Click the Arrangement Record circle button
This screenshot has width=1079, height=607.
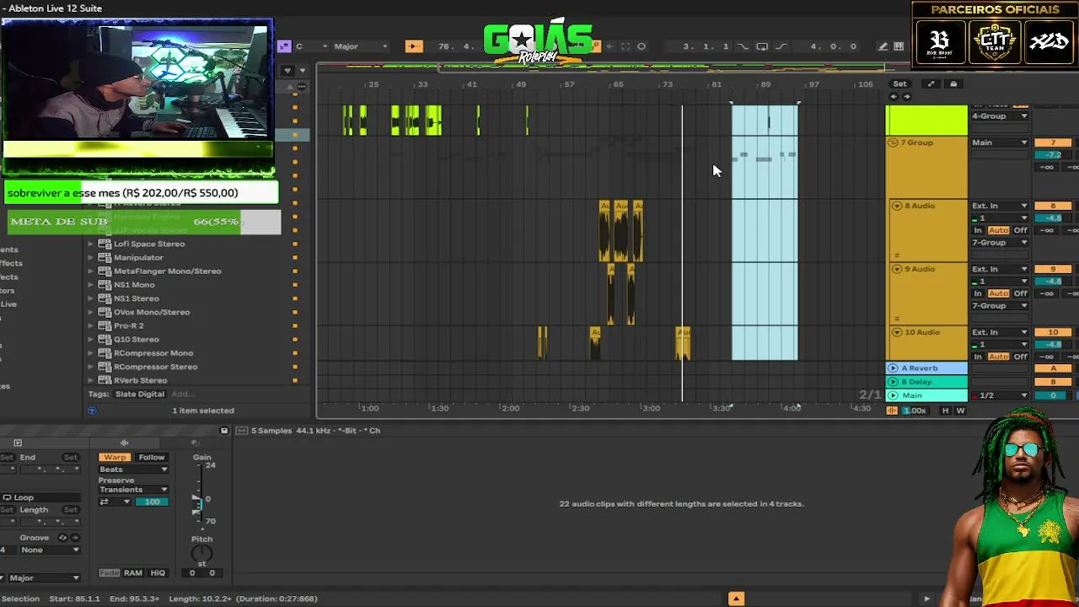[x=641, y=46]
